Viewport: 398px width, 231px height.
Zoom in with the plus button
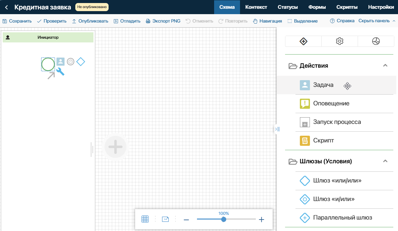[x=262, y=220]
